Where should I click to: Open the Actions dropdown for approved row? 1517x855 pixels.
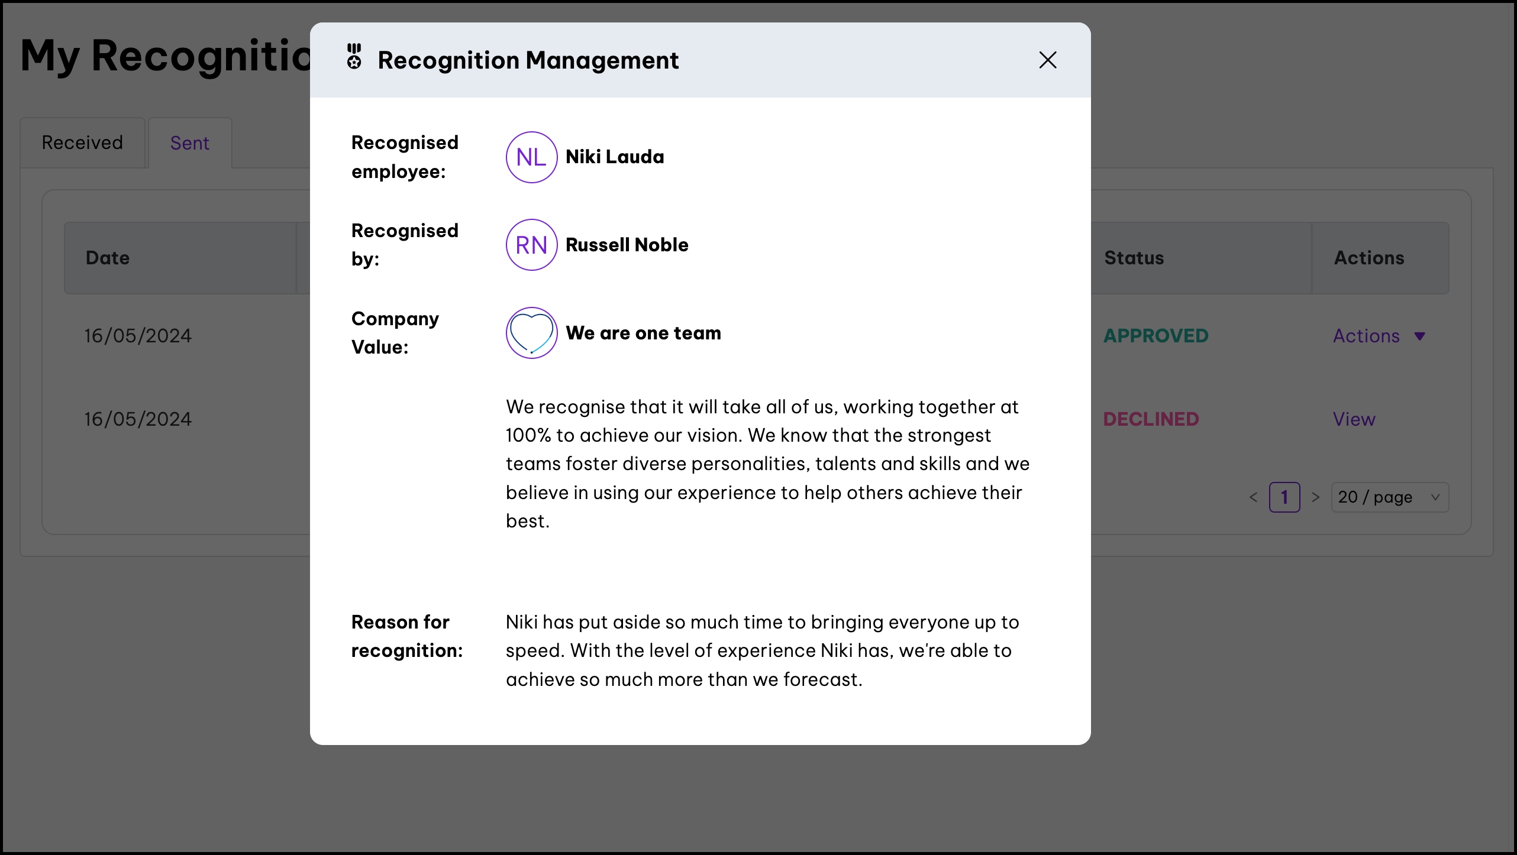[1366, 336]
